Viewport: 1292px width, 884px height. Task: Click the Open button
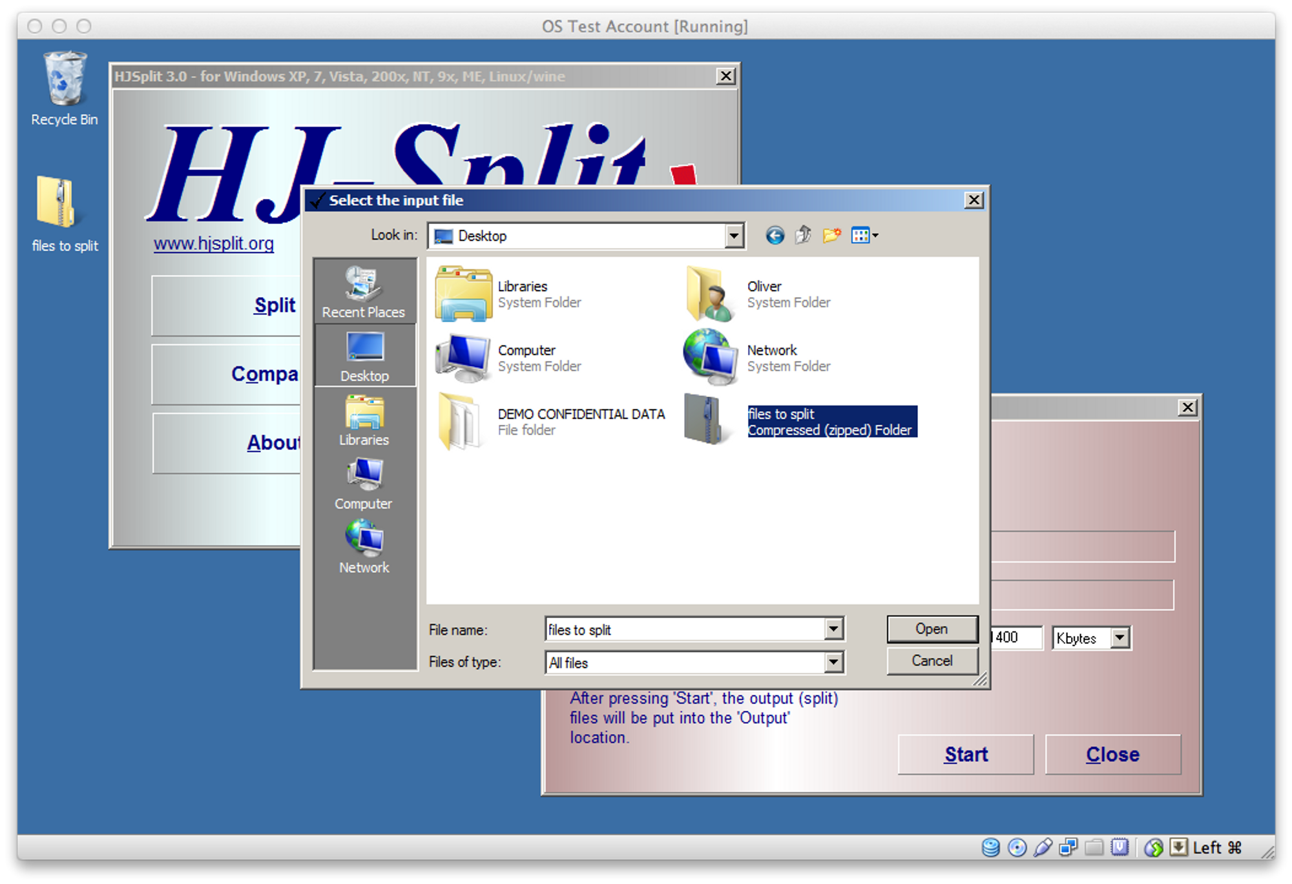click(932, 629)
